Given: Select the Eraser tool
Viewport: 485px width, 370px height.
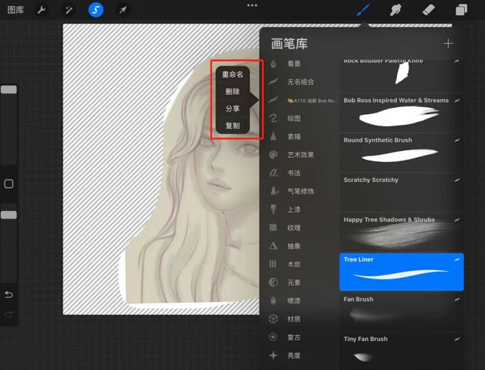Looking at the screenshot, I should (x=428, y=10).
